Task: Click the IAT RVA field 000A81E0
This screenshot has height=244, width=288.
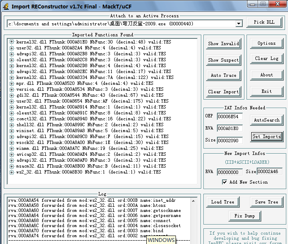Action: point(230,128)
